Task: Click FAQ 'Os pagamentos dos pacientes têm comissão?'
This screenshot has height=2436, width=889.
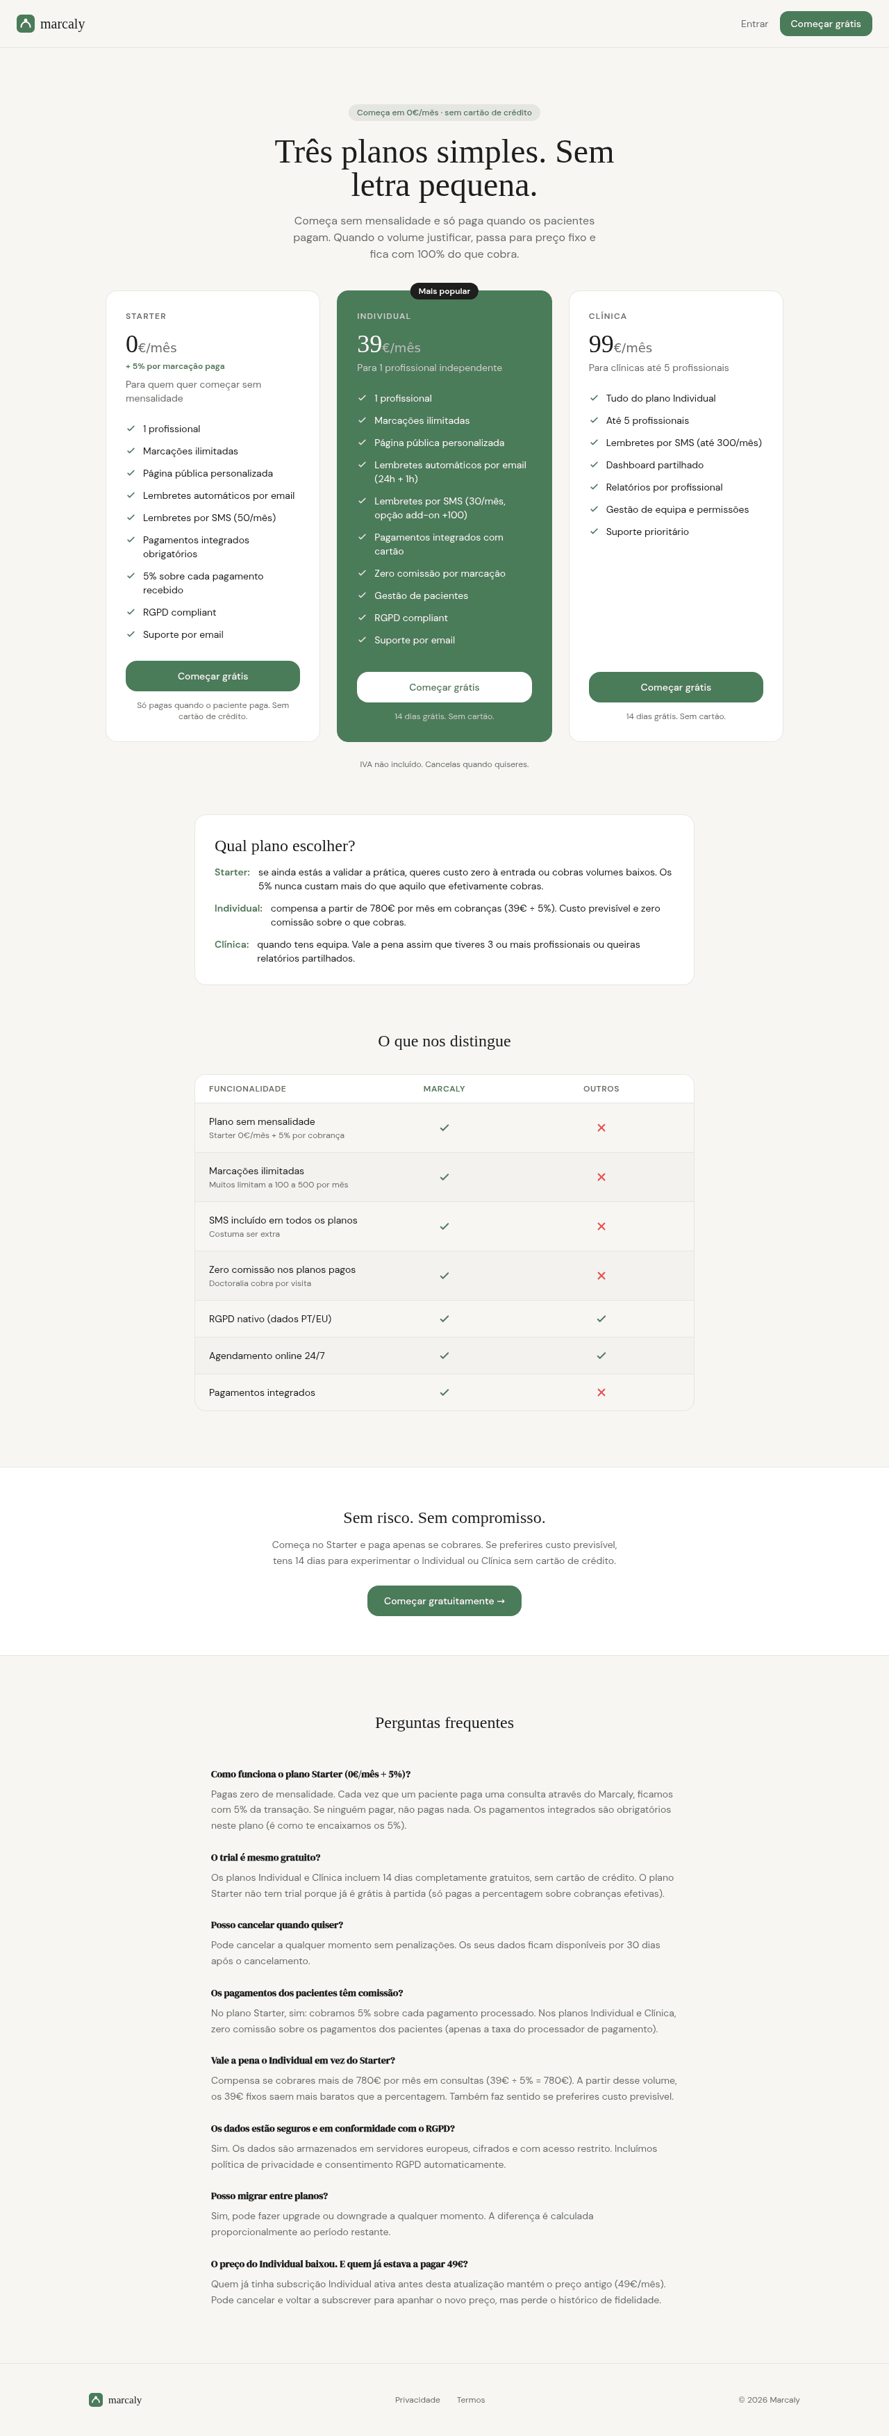Action: (306, 1993)
